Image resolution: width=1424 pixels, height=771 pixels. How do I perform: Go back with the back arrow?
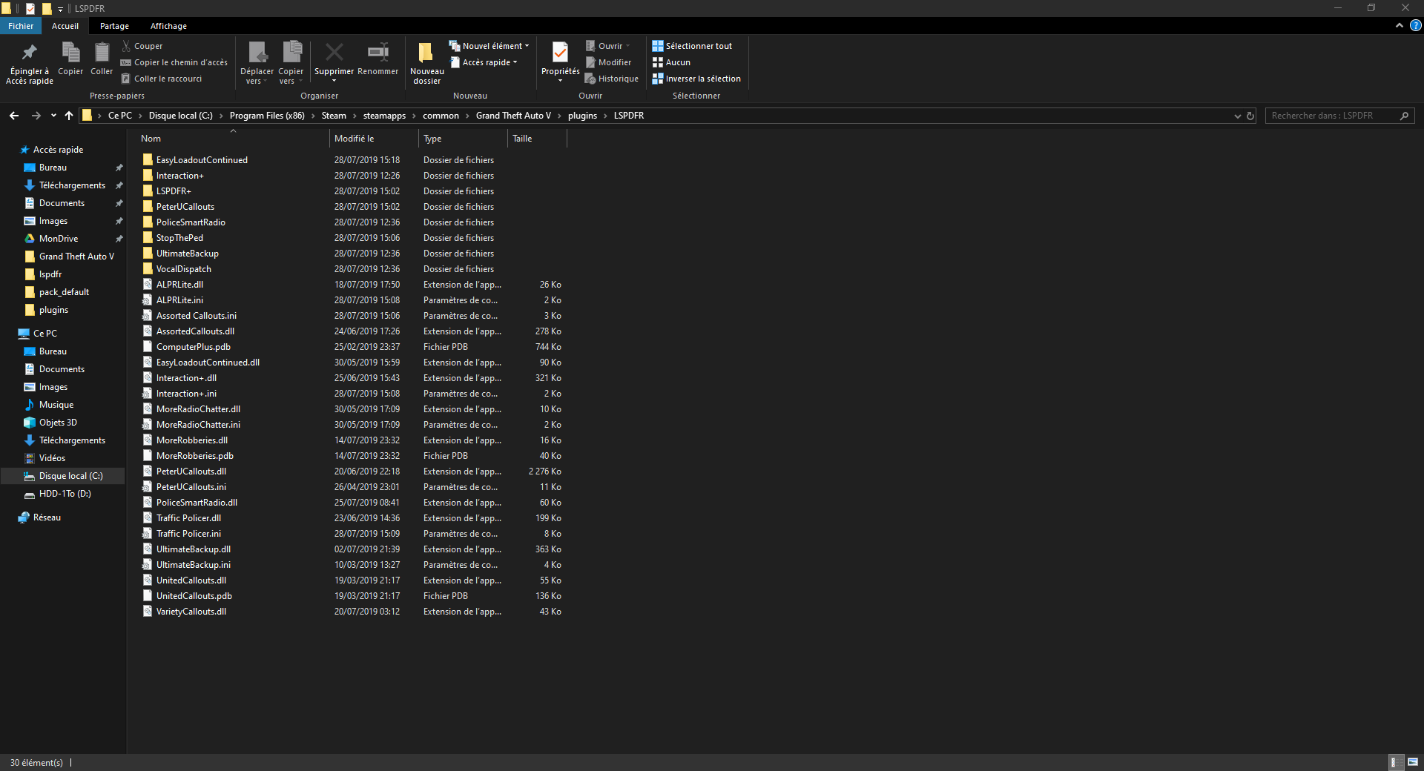(x=14, y=116)
